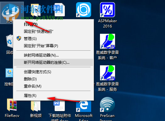Click the Microsoft Edge label text

pos(84,117)
